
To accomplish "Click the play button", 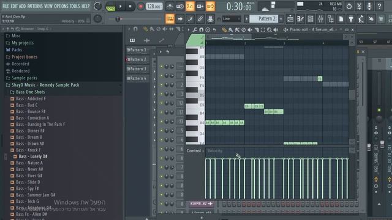I will pyautogui.click(x=121, y=7).
